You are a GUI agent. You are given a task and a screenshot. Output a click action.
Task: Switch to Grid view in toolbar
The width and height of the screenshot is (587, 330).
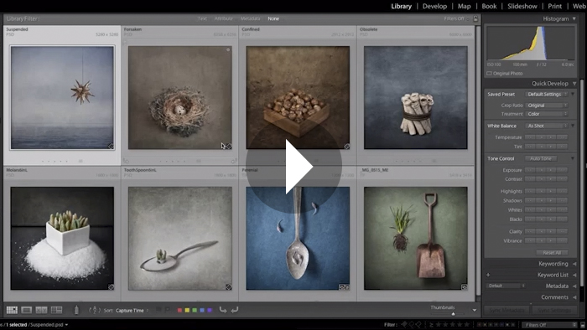[x=12, y=310]
